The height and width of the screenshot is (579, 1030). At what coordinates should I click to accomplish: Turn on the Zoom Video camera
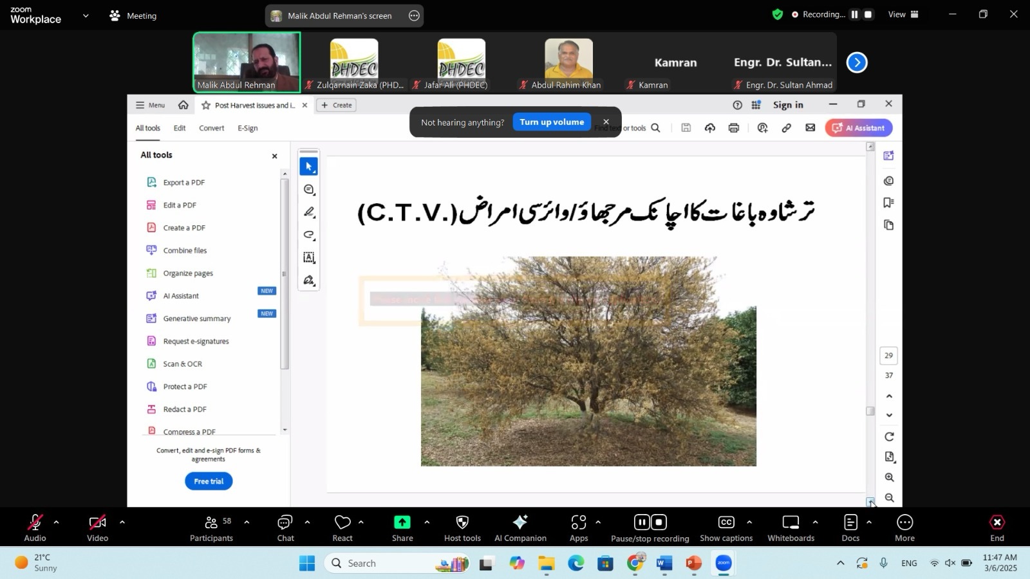point(97,522)
